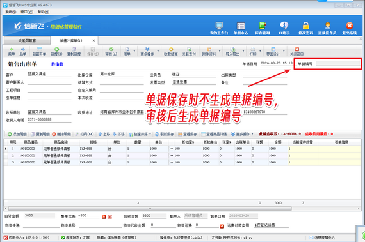Viewport: 365px width, 242px height.
Task: Click red checkbox icon before 运费付款类别
Action: point(222,226)
